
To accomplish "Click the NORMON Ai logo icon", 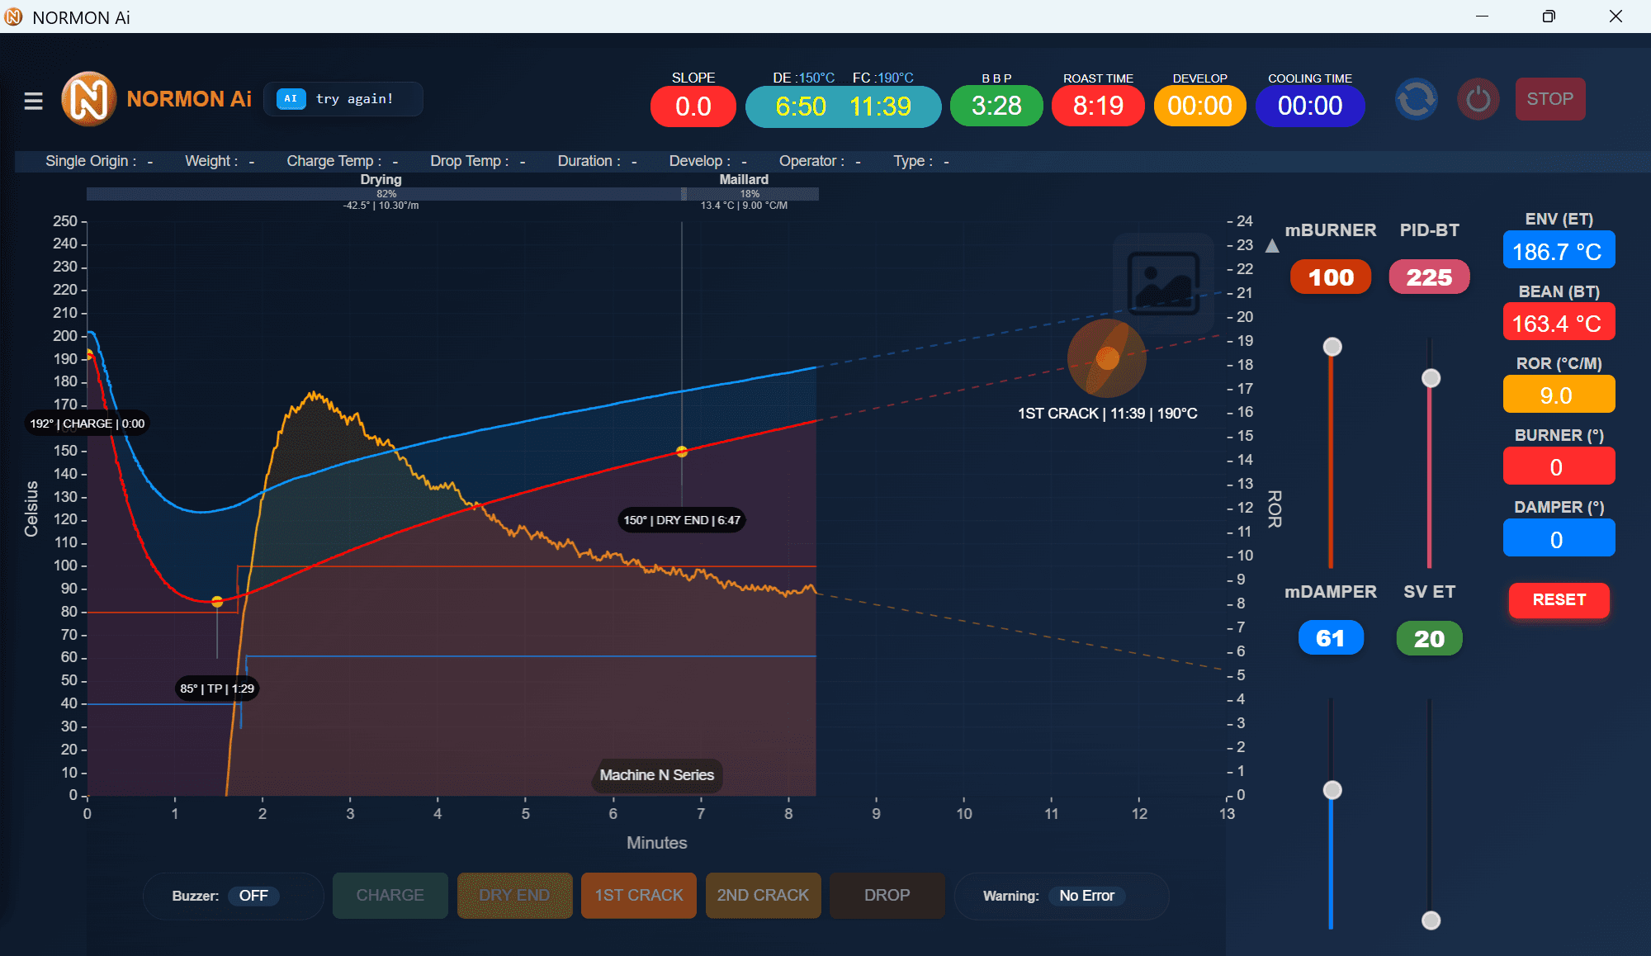I will click(88, 99).
